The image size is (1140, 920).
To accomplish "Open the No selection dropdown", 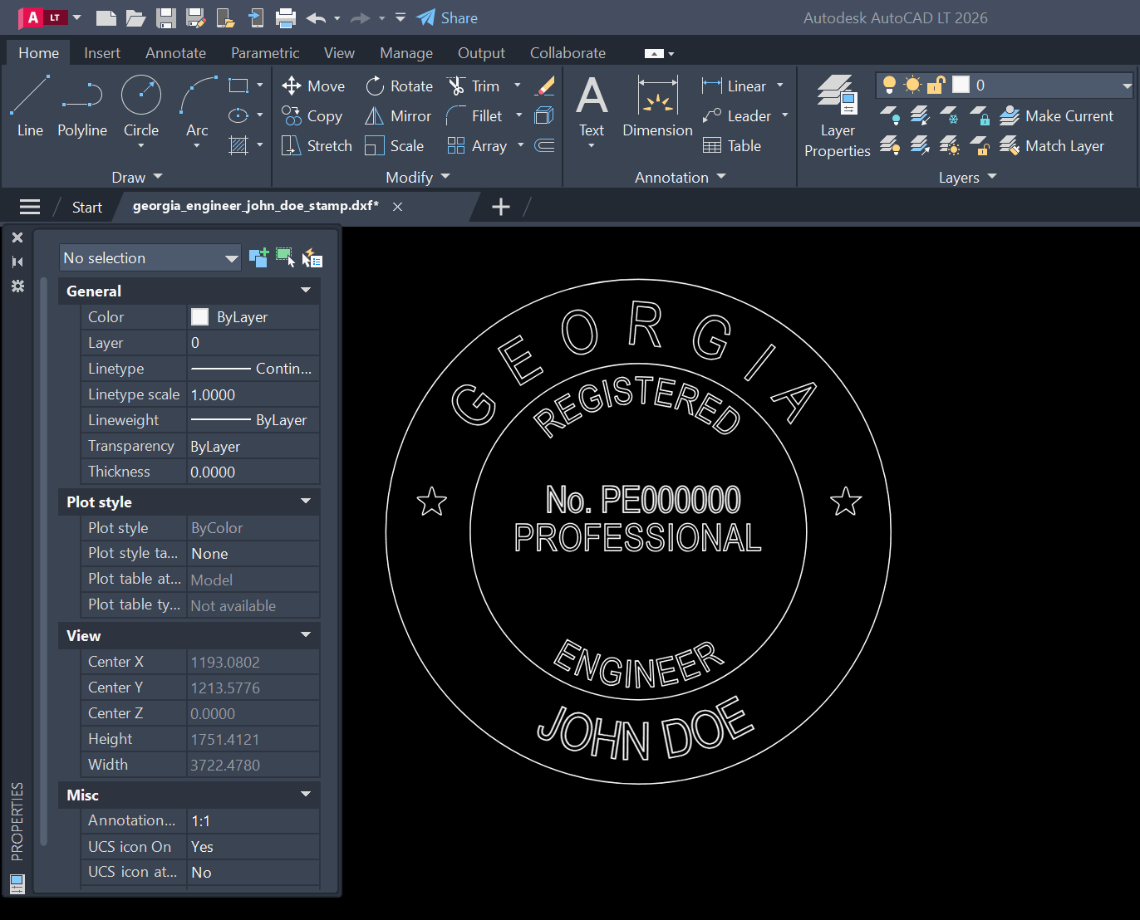I will tap(150, 257).
